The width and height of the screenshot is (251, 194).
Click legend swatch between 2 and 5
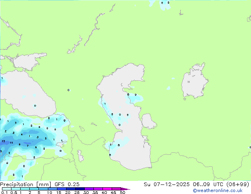[34, 189]
